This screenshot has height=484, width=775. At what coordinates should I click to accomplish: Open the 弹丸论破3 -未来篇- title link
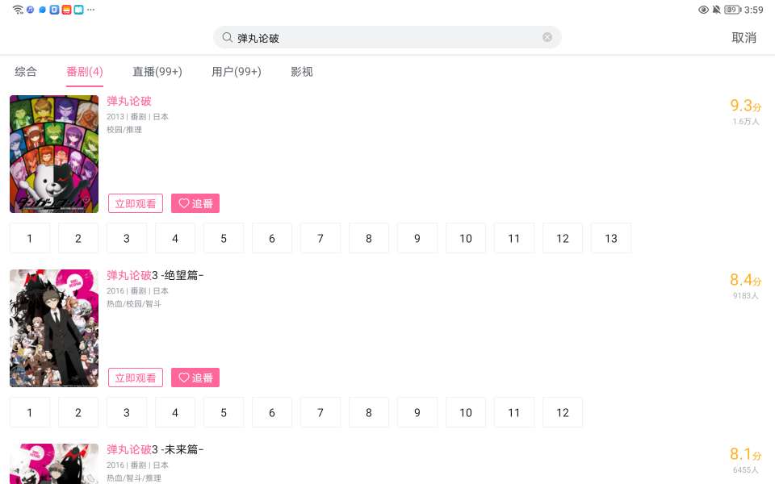[155, 449]
